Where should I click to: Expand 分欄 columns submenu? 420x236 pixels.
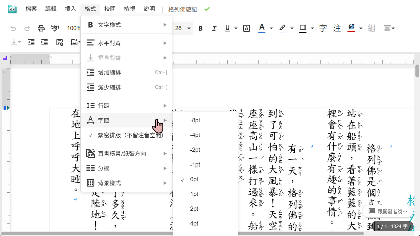[x=126, y=168]
